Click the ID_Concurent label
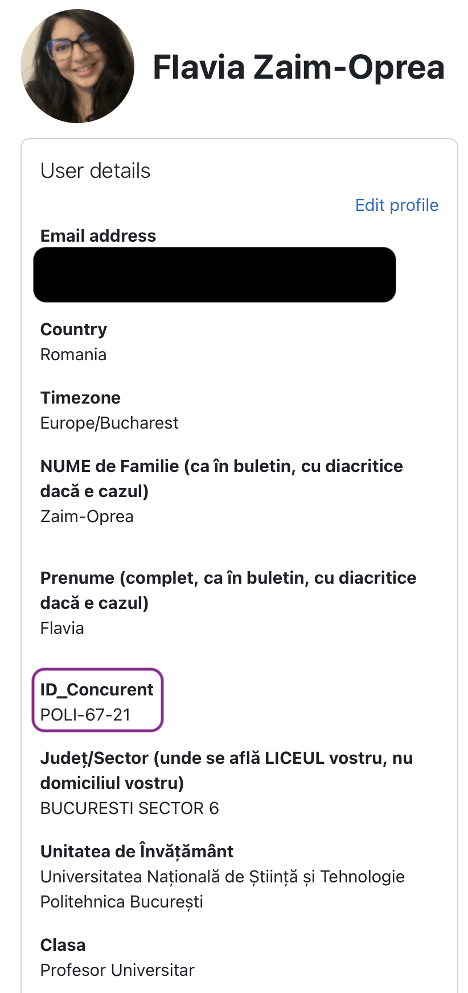Screen dimensions: 468x993 click(x=97, y=690)
